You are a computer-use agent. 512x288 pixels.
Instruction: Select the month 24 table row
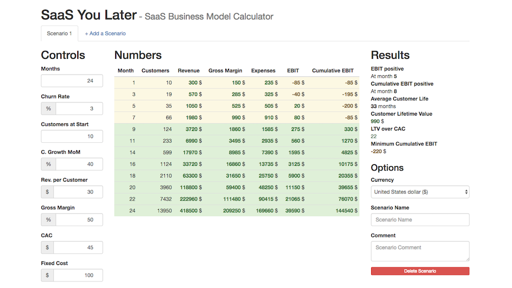237,211
